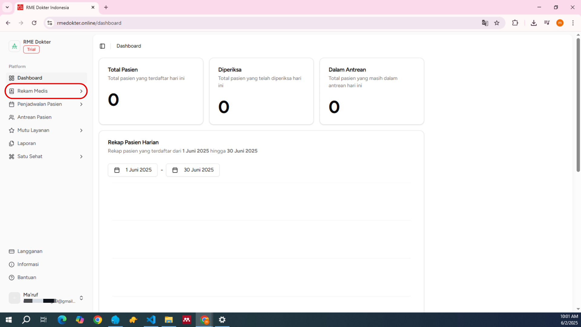
Task: Open Antrean Pasien from sidebar
Action: click(x=34, y=117)
